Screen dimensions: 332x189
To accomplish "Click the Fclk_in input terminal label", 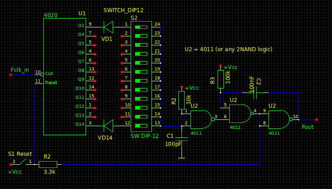I will pyautogui.click(x=20, y=70).
